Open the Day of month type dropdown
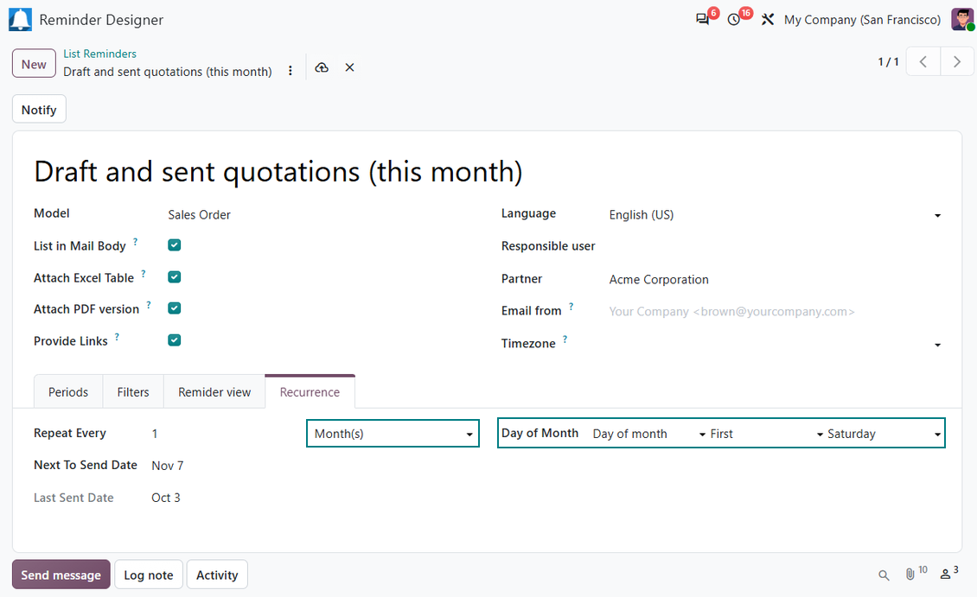This screenshot has height=597, width=977. [x=648, y=434]
